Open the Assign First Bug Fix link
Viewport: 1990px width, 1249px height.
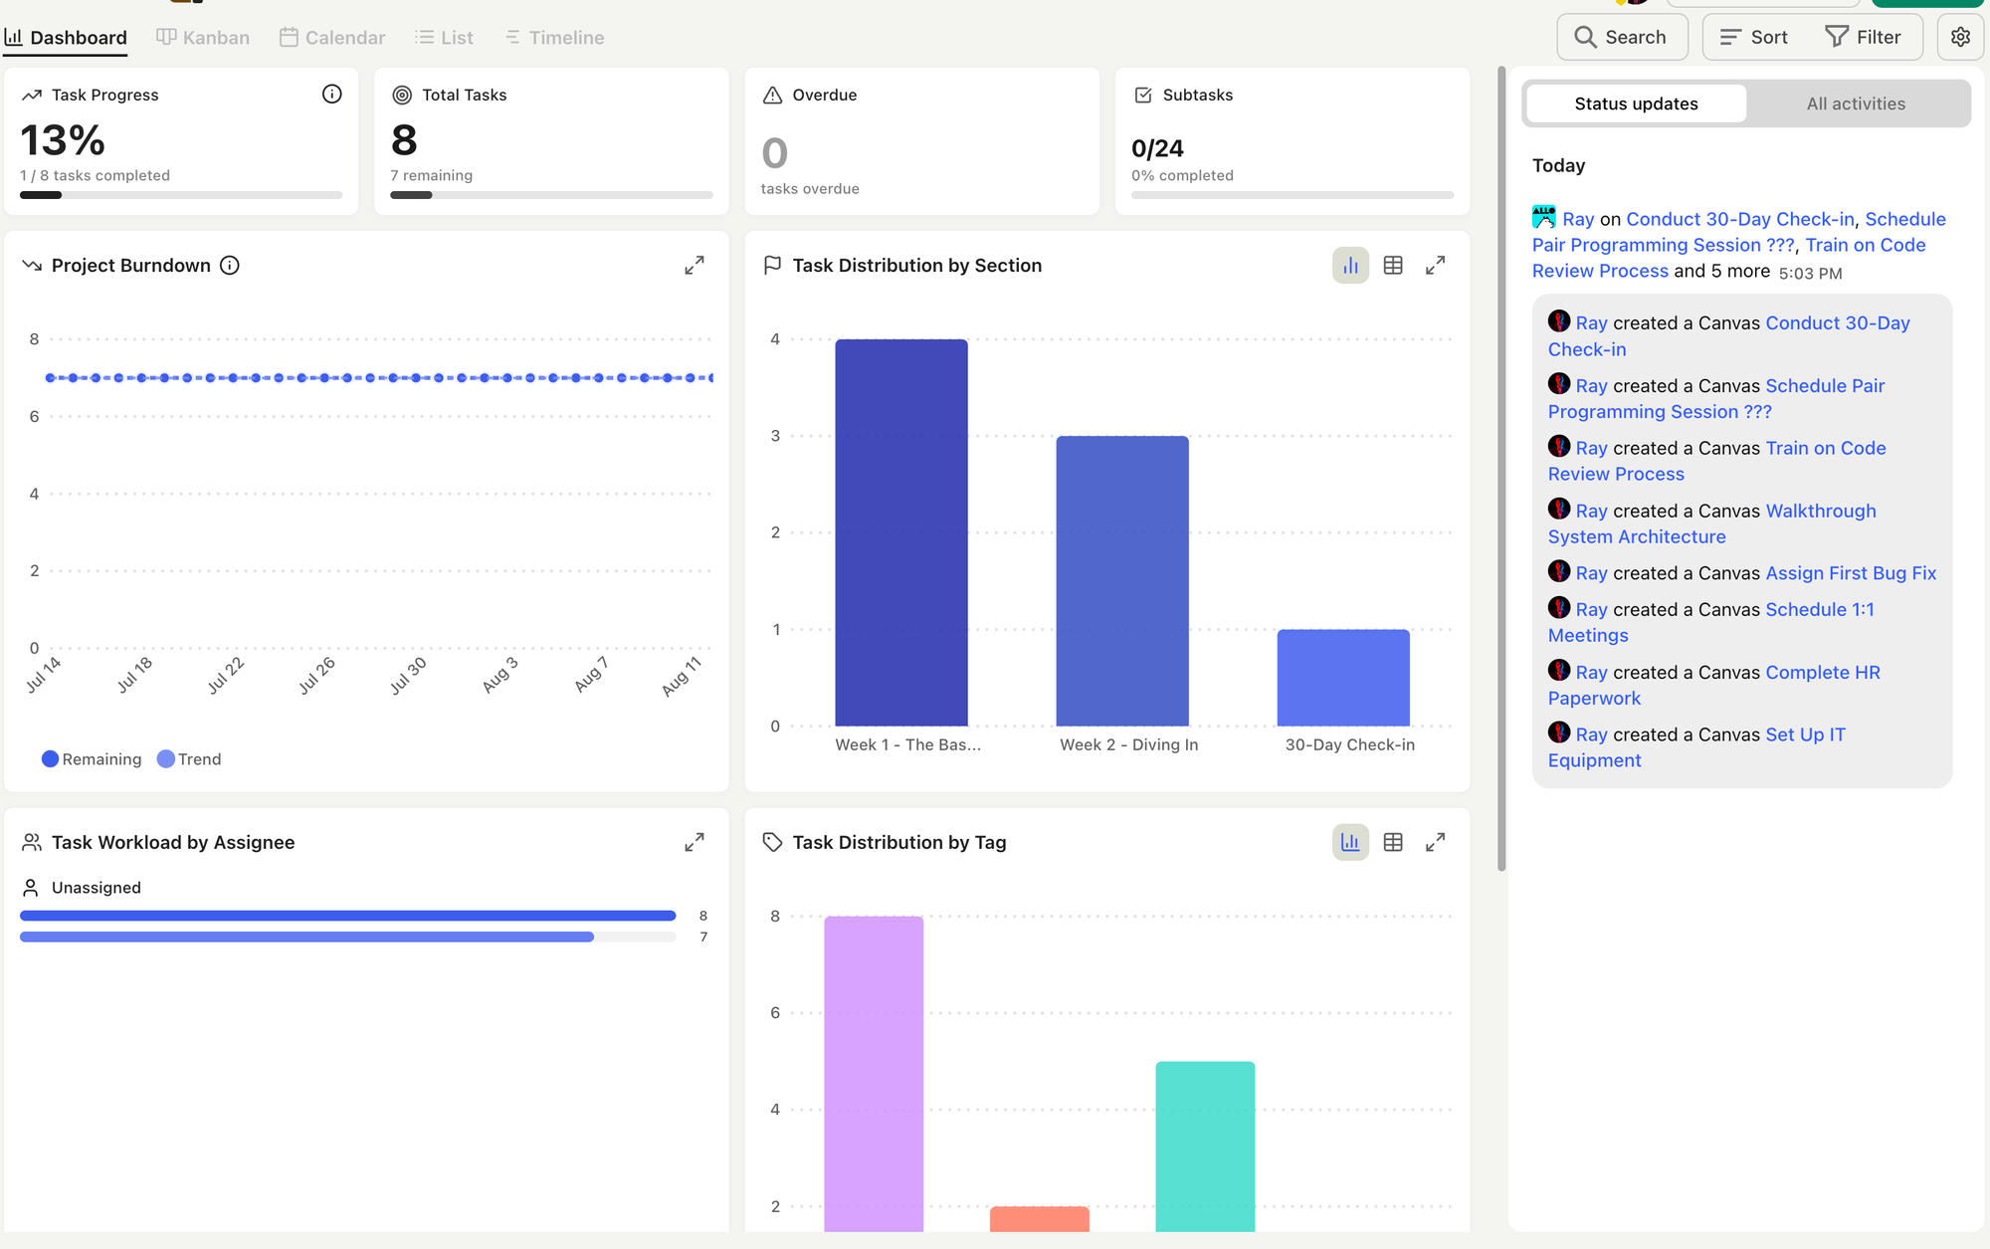tap(1851, 572)
